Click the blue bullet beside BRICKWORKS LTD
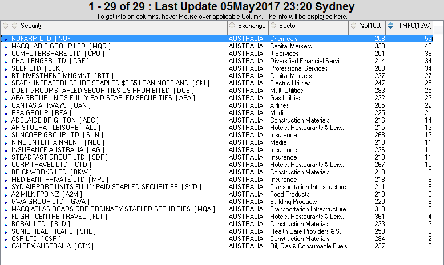Image resolution: width=444 pixels, height=265 pixels. click(6, 173)
